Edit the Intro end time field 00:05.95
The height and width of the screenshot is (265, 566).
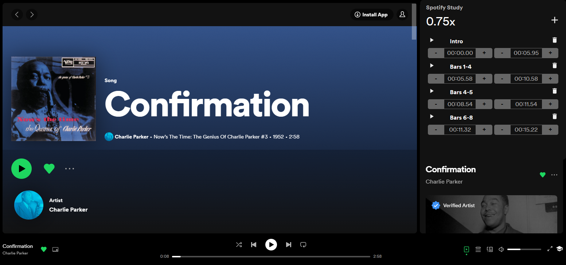(x=526, y=53)
